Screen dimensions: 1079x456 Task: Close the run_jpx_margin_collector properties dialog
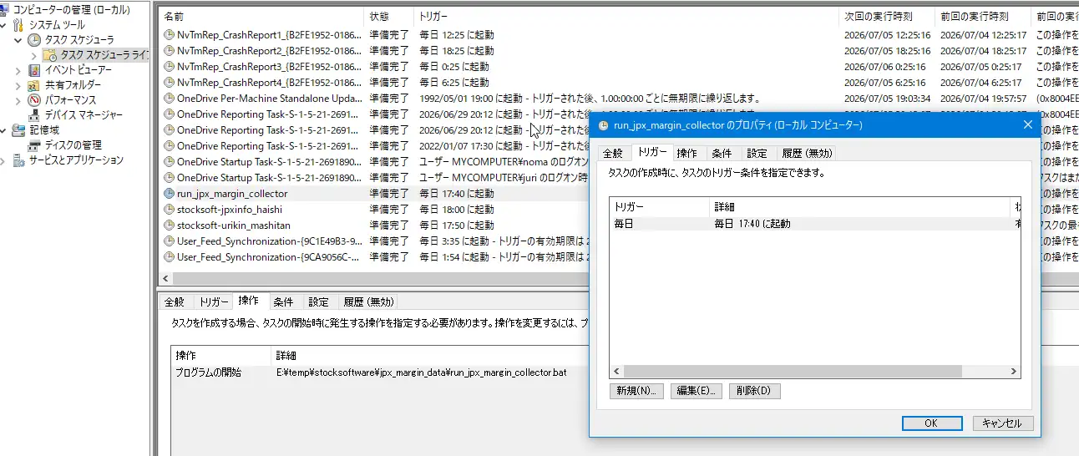1028,125
